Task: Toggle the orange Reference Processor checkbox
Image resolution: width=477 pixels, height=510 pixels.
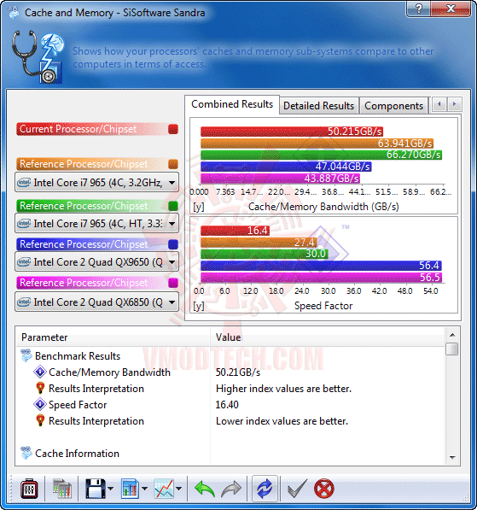Action: (173, 164)
